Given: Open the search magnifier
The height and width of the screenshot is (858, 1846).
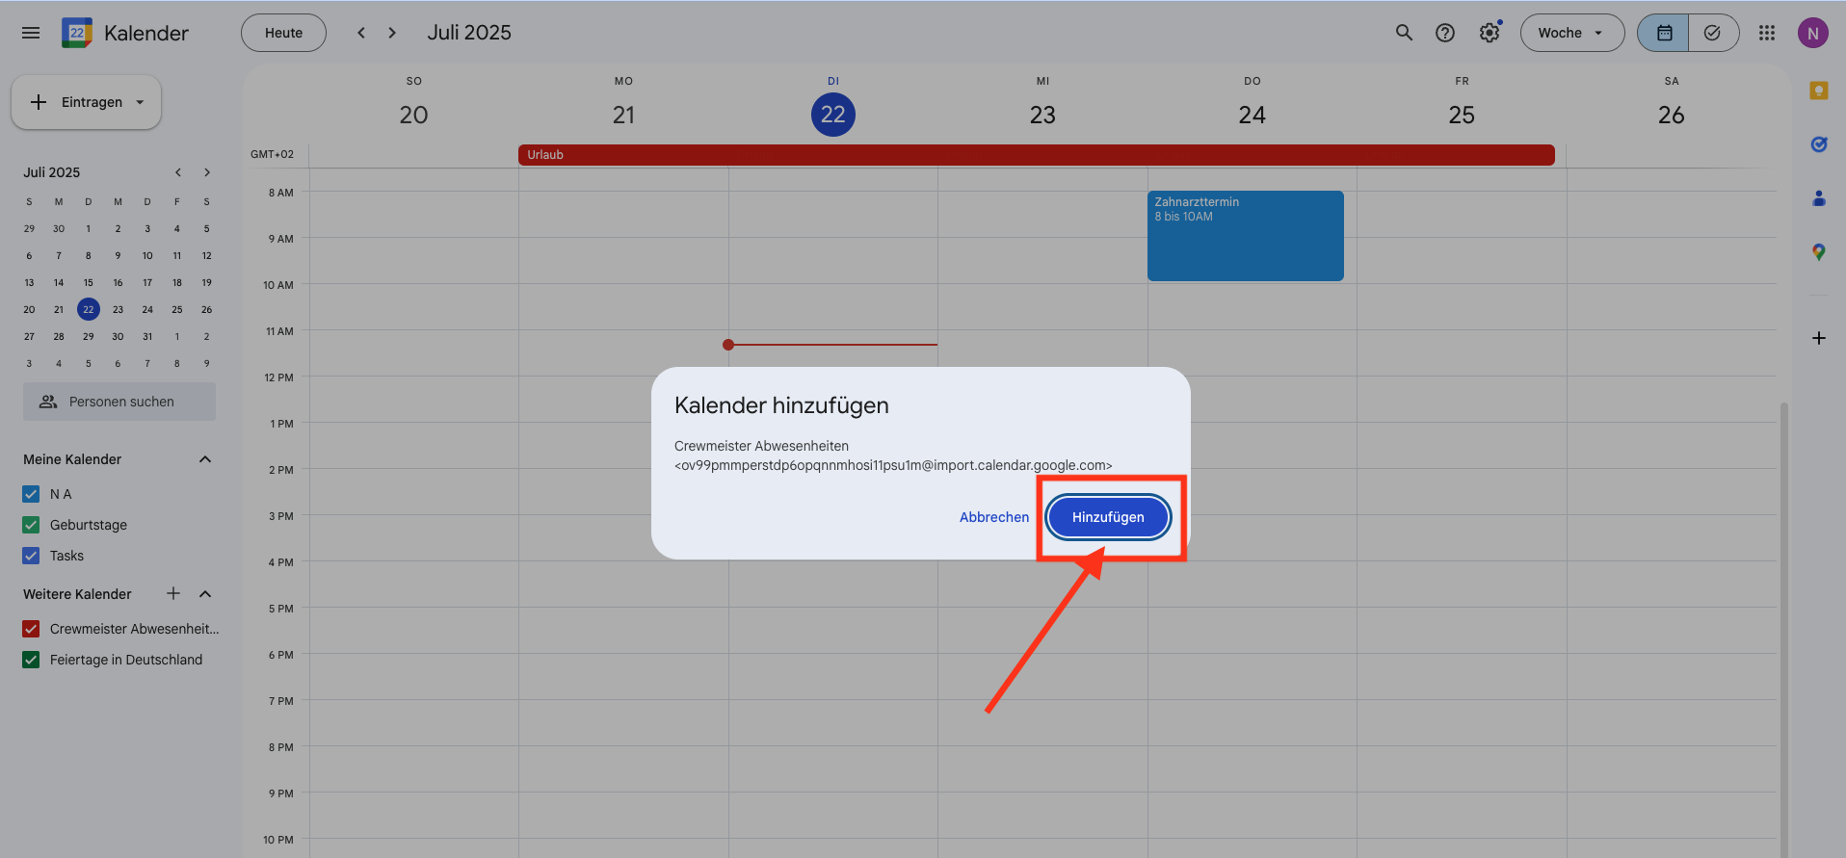Looking at the screenshot, I should coord(1404,33).
